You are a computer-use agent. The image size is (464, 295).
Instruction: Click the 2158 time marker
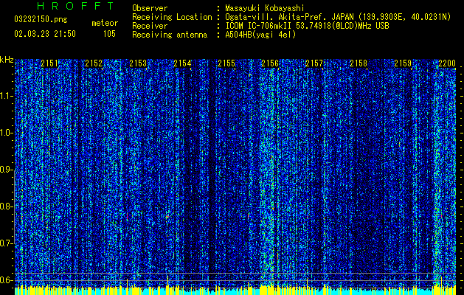[x=359, y=63]
